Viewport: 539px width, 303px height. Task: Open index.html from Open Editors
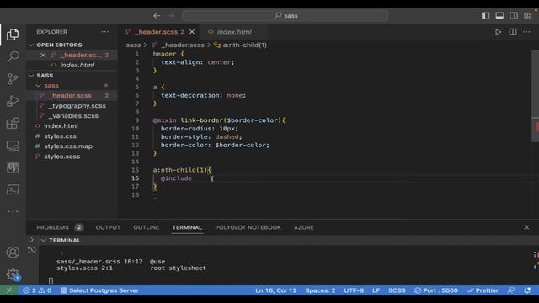[x=77, y=65]
